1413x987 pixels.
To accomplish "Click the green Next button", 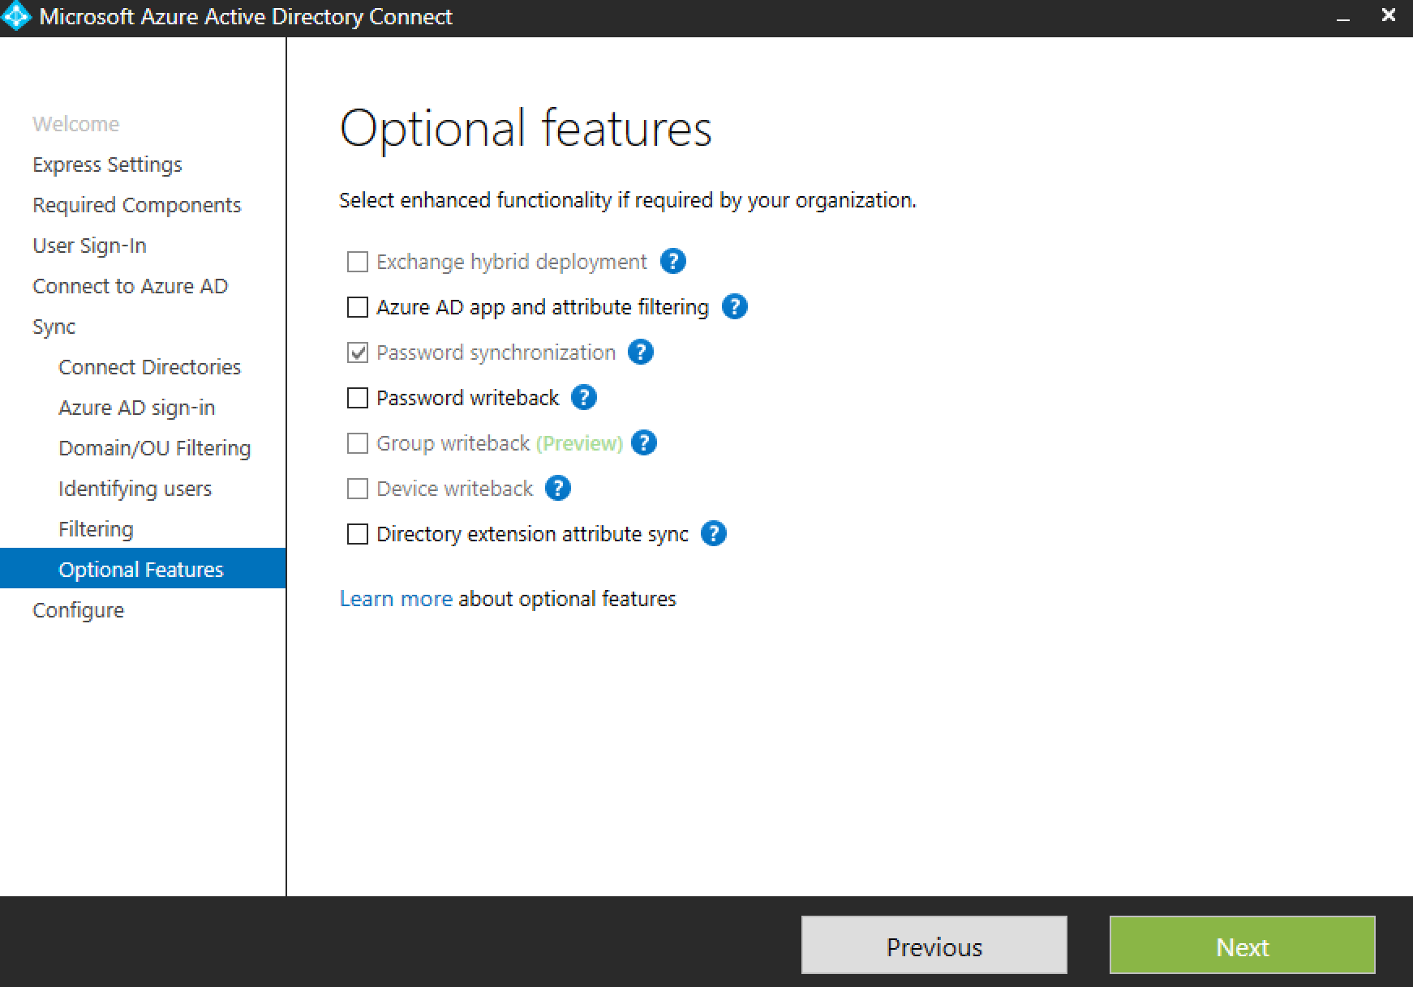I will coord(1242,945).
